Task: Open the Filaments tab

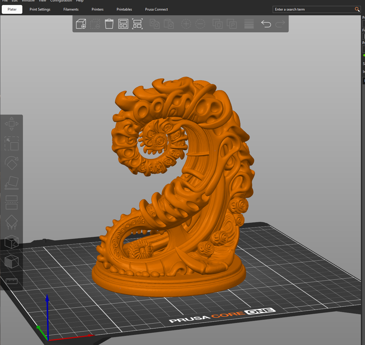Action: [71, 9]
